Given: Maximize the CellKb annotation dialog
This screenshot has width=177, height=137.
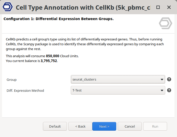Looking at the screenshot, I should 158,7.
